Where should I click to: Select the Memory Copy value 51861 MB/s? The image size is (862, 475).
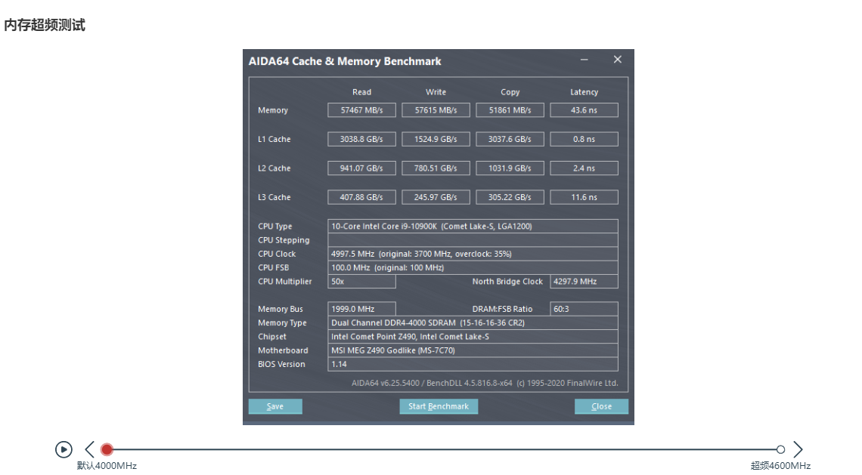[510, 110]
